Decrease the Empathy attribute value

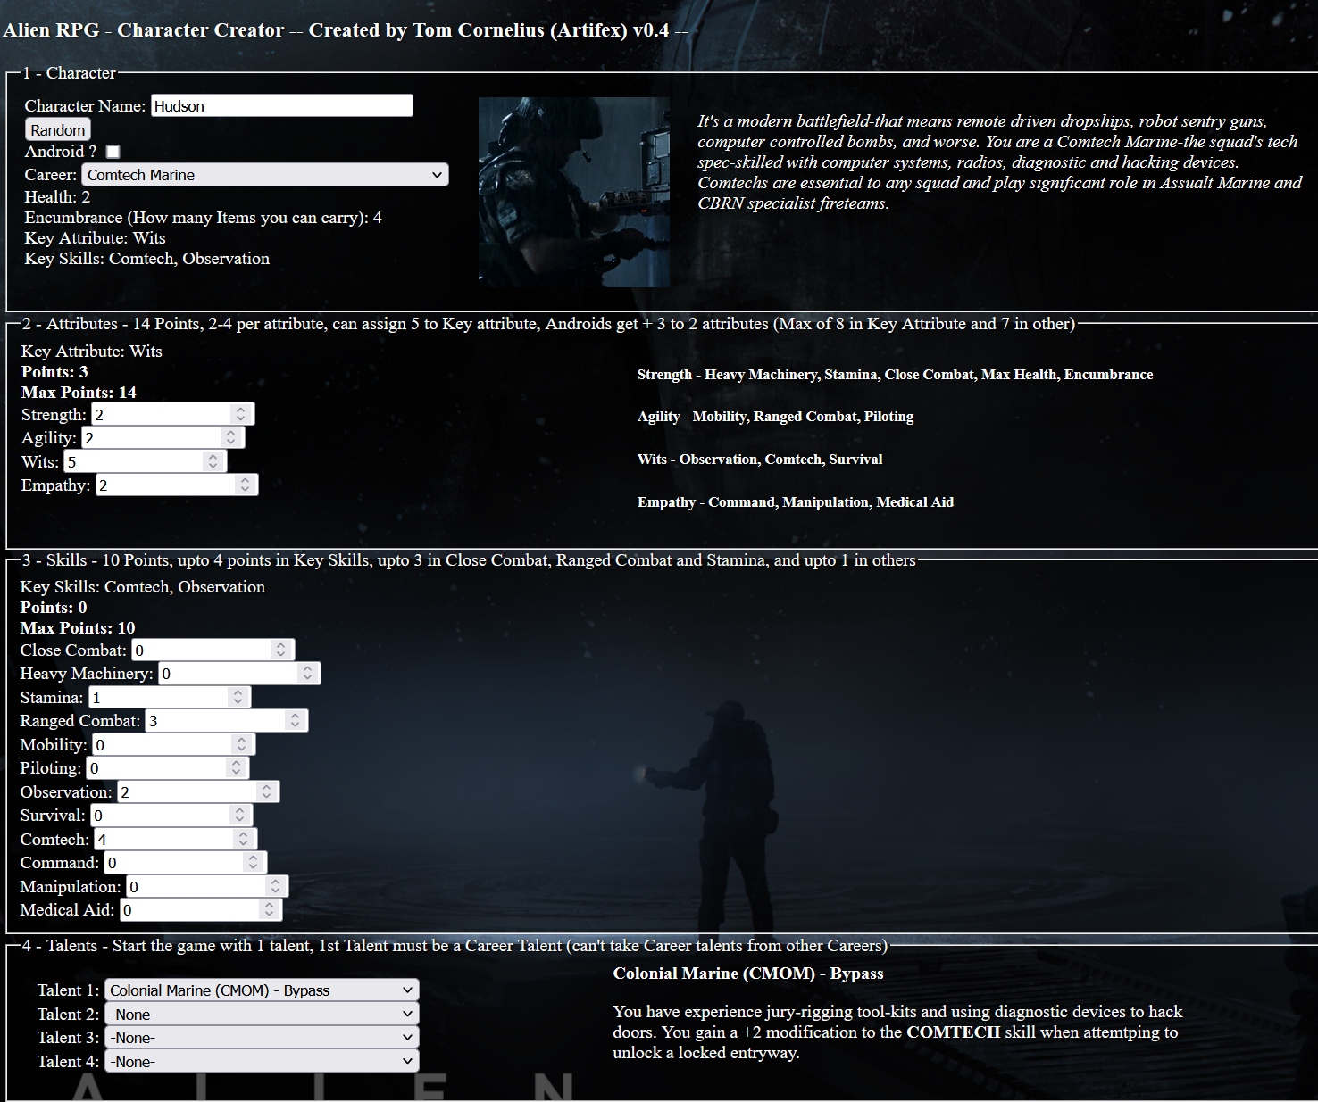(x=245, y=488)
